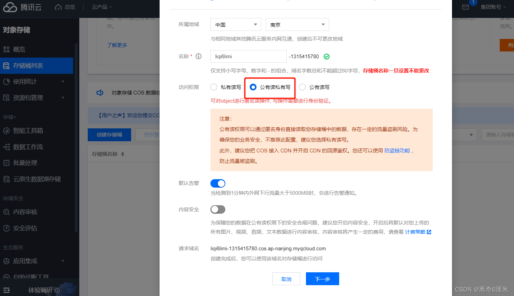Screen dimensions: 514x296
Task: Expand the 资源包管理 submenu
Action: [63, 98]
